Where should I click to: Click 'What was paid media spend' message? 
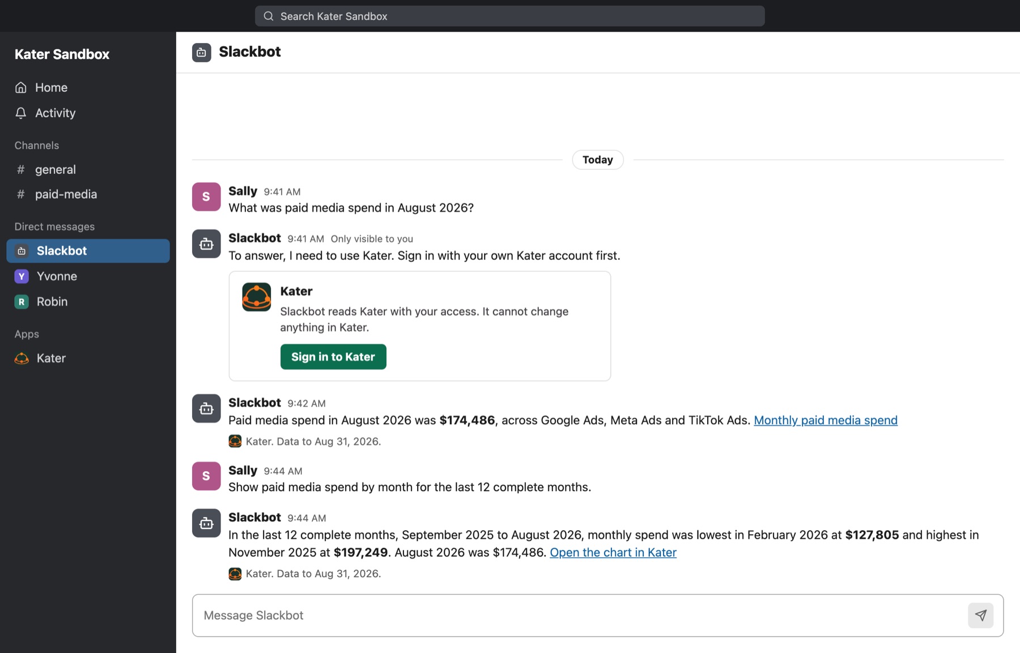(351, 208)
